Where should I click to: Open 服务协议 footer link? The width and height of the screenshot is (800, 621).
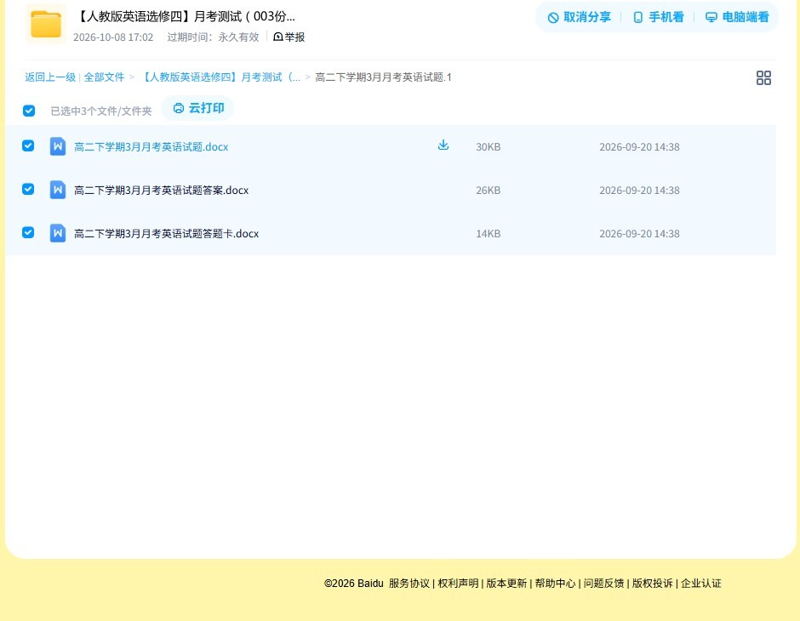(x=409, y=584)
